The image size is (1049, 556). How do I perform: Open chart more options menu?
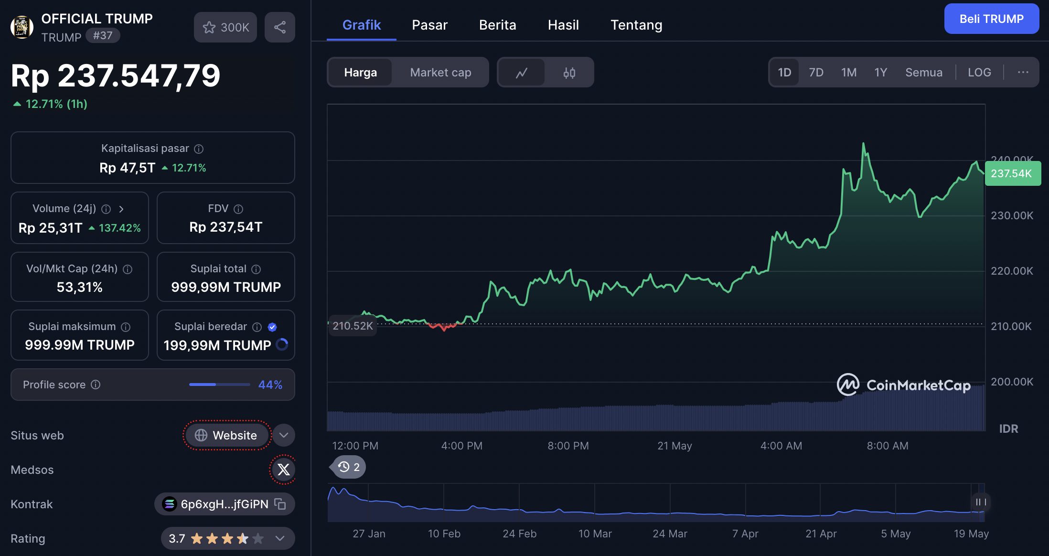[x=1023, y=73]
